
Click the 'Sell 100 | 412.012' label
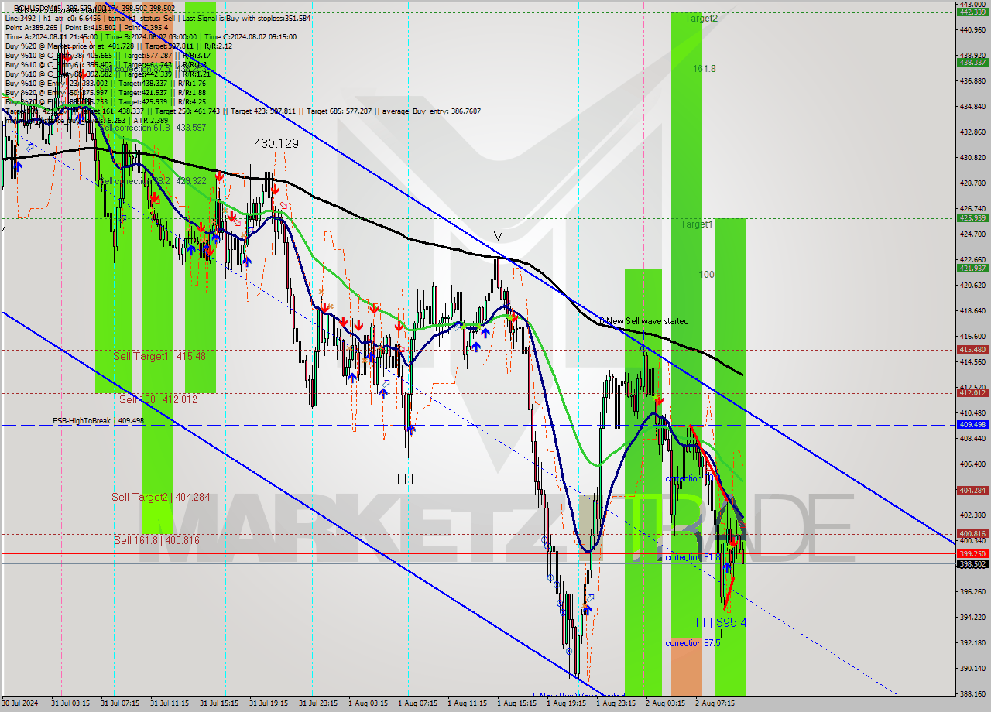158,399
